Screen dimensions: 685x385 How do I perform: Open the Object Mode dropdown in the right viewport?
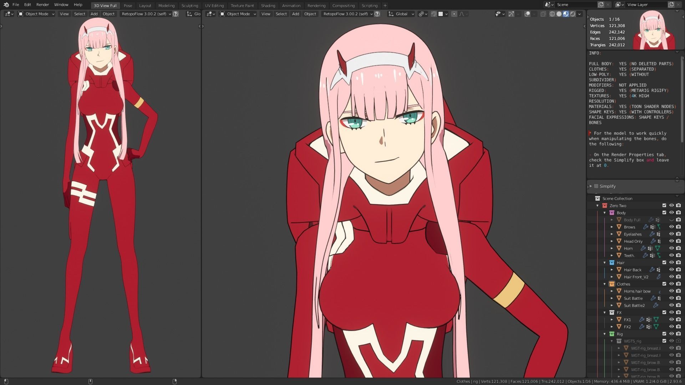238,14
